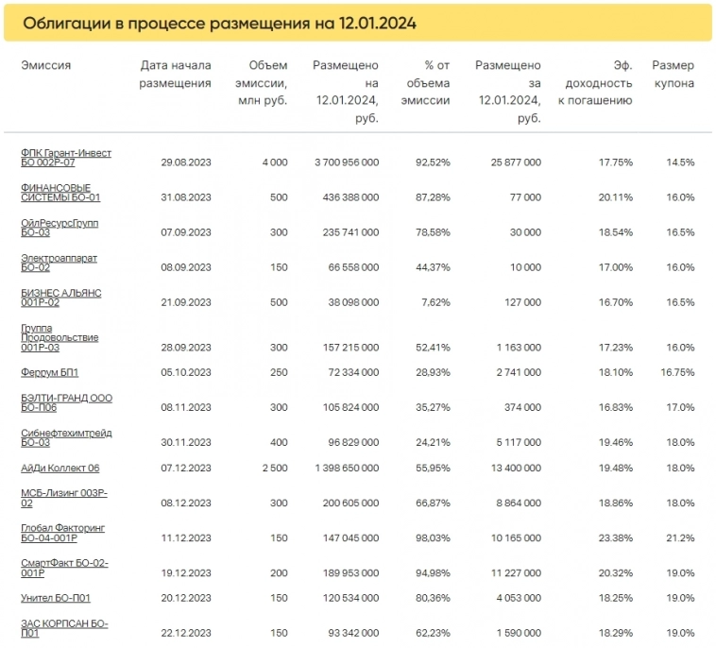Open the СмартФакт БО-02-001Р link
Screen dimensions: 716x648
(64, 568)
